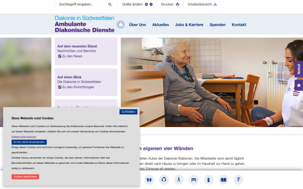Open the Weitere Informationen cookie link
Image resolution: width=303 pixels, height=189 pixels.
pyautogui.click(x=24, y=137)
